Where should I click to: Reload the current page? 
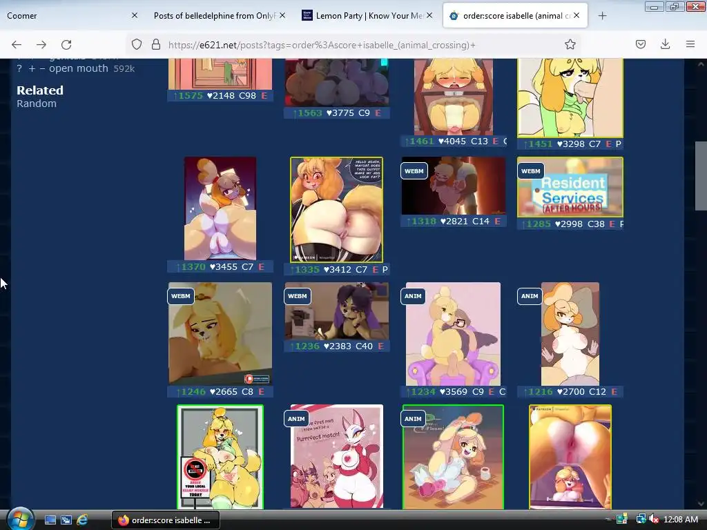pos(66,45)
